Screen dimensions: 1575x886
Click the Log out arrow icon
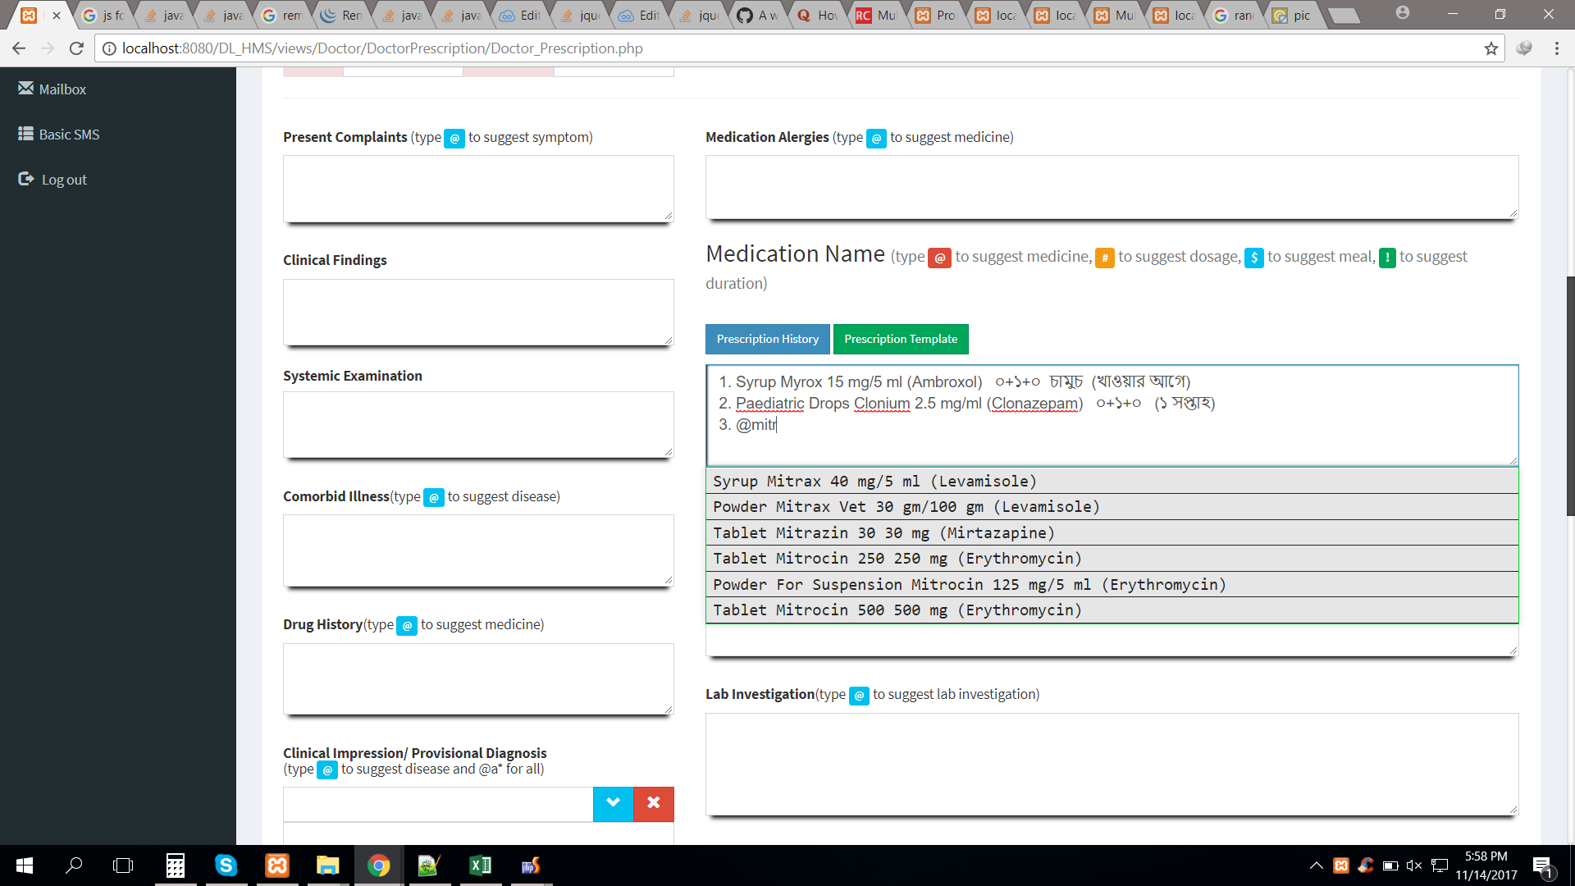(x=25, y=179)
